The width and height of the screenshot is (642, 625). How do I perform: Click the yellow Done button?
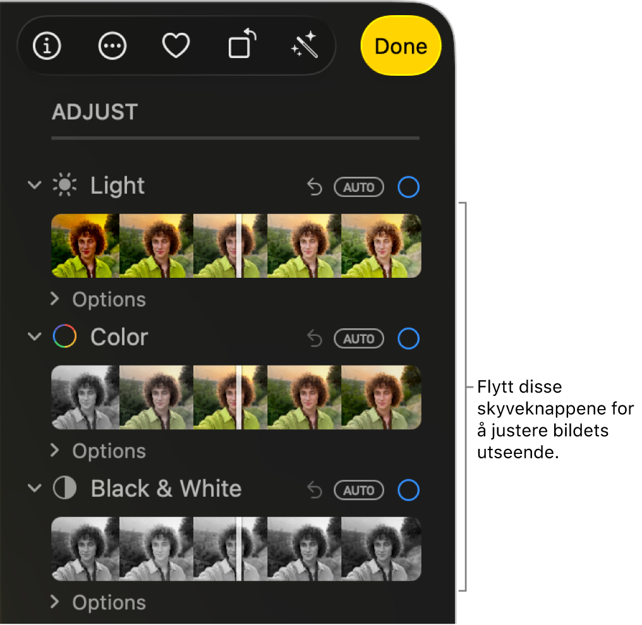[401, 46]
